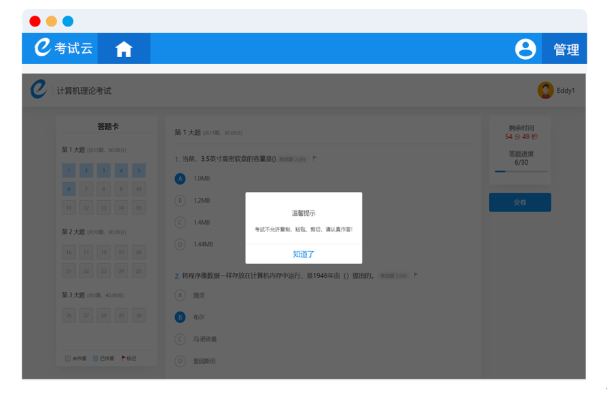Open answered question 3 in answer card
This screenshot has height=397, width=607.
pyautogui.click(x=103, y=171)
